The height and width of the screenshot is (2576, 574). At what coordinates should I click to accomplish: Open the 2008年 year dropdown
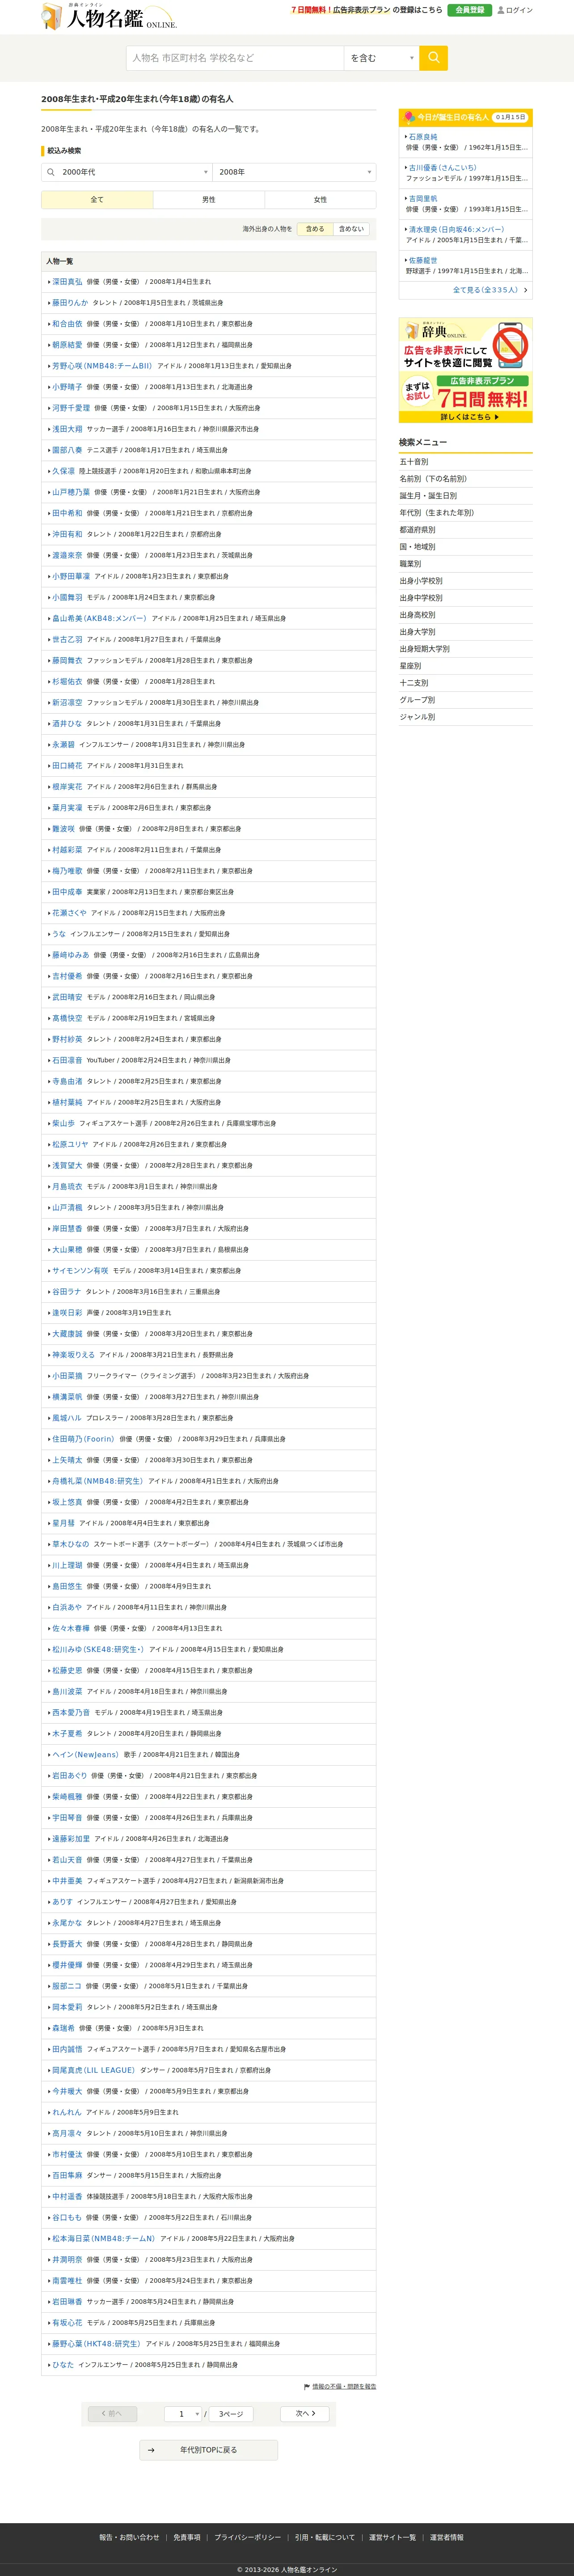pos(295,172)
